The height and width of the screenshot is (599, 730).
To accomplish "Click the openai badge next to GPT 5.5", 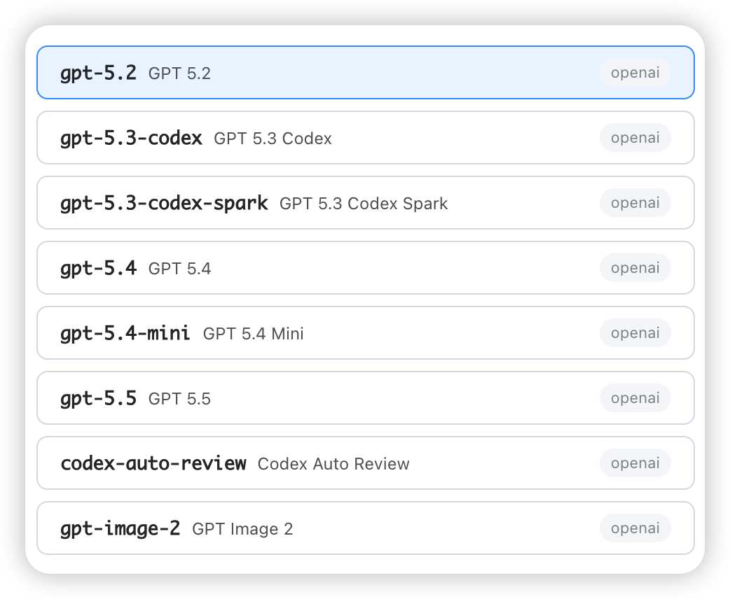I will 635,398.
